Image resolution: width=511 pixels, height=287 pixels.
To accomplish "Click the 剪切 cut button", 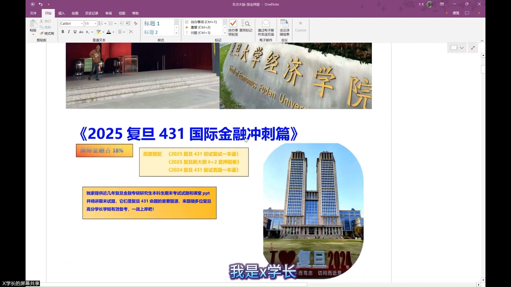I will [45, 21].
